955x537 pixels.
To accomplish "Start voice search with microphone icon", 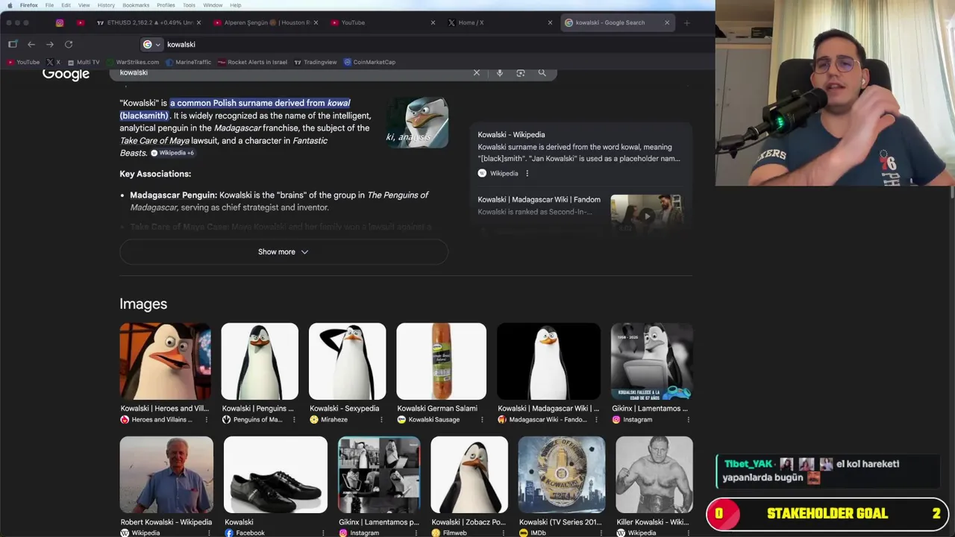I will (500, 72).
